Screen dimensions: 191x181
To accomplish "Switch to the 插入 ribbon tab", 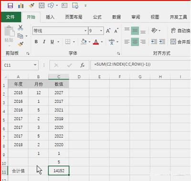I will pyautogui.click(x=50, y=17).
